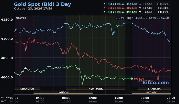Click the kitco.com watermark link
This screenshot has height=104, width=179.
[156, 82]
